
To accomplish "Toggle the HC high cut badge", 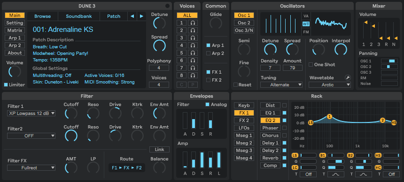I will tap(378, 167).
